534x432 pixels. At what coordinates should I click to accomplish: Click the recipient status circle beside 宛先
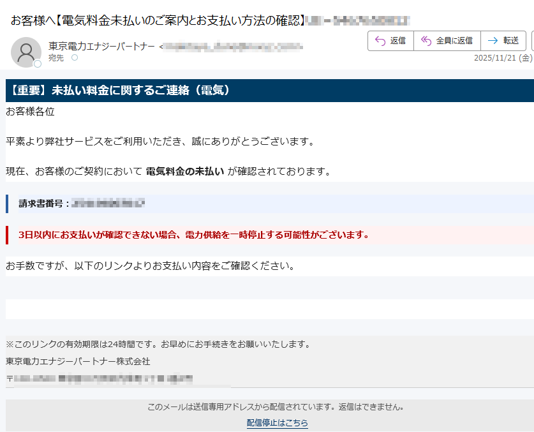click(x=75, y=57)
